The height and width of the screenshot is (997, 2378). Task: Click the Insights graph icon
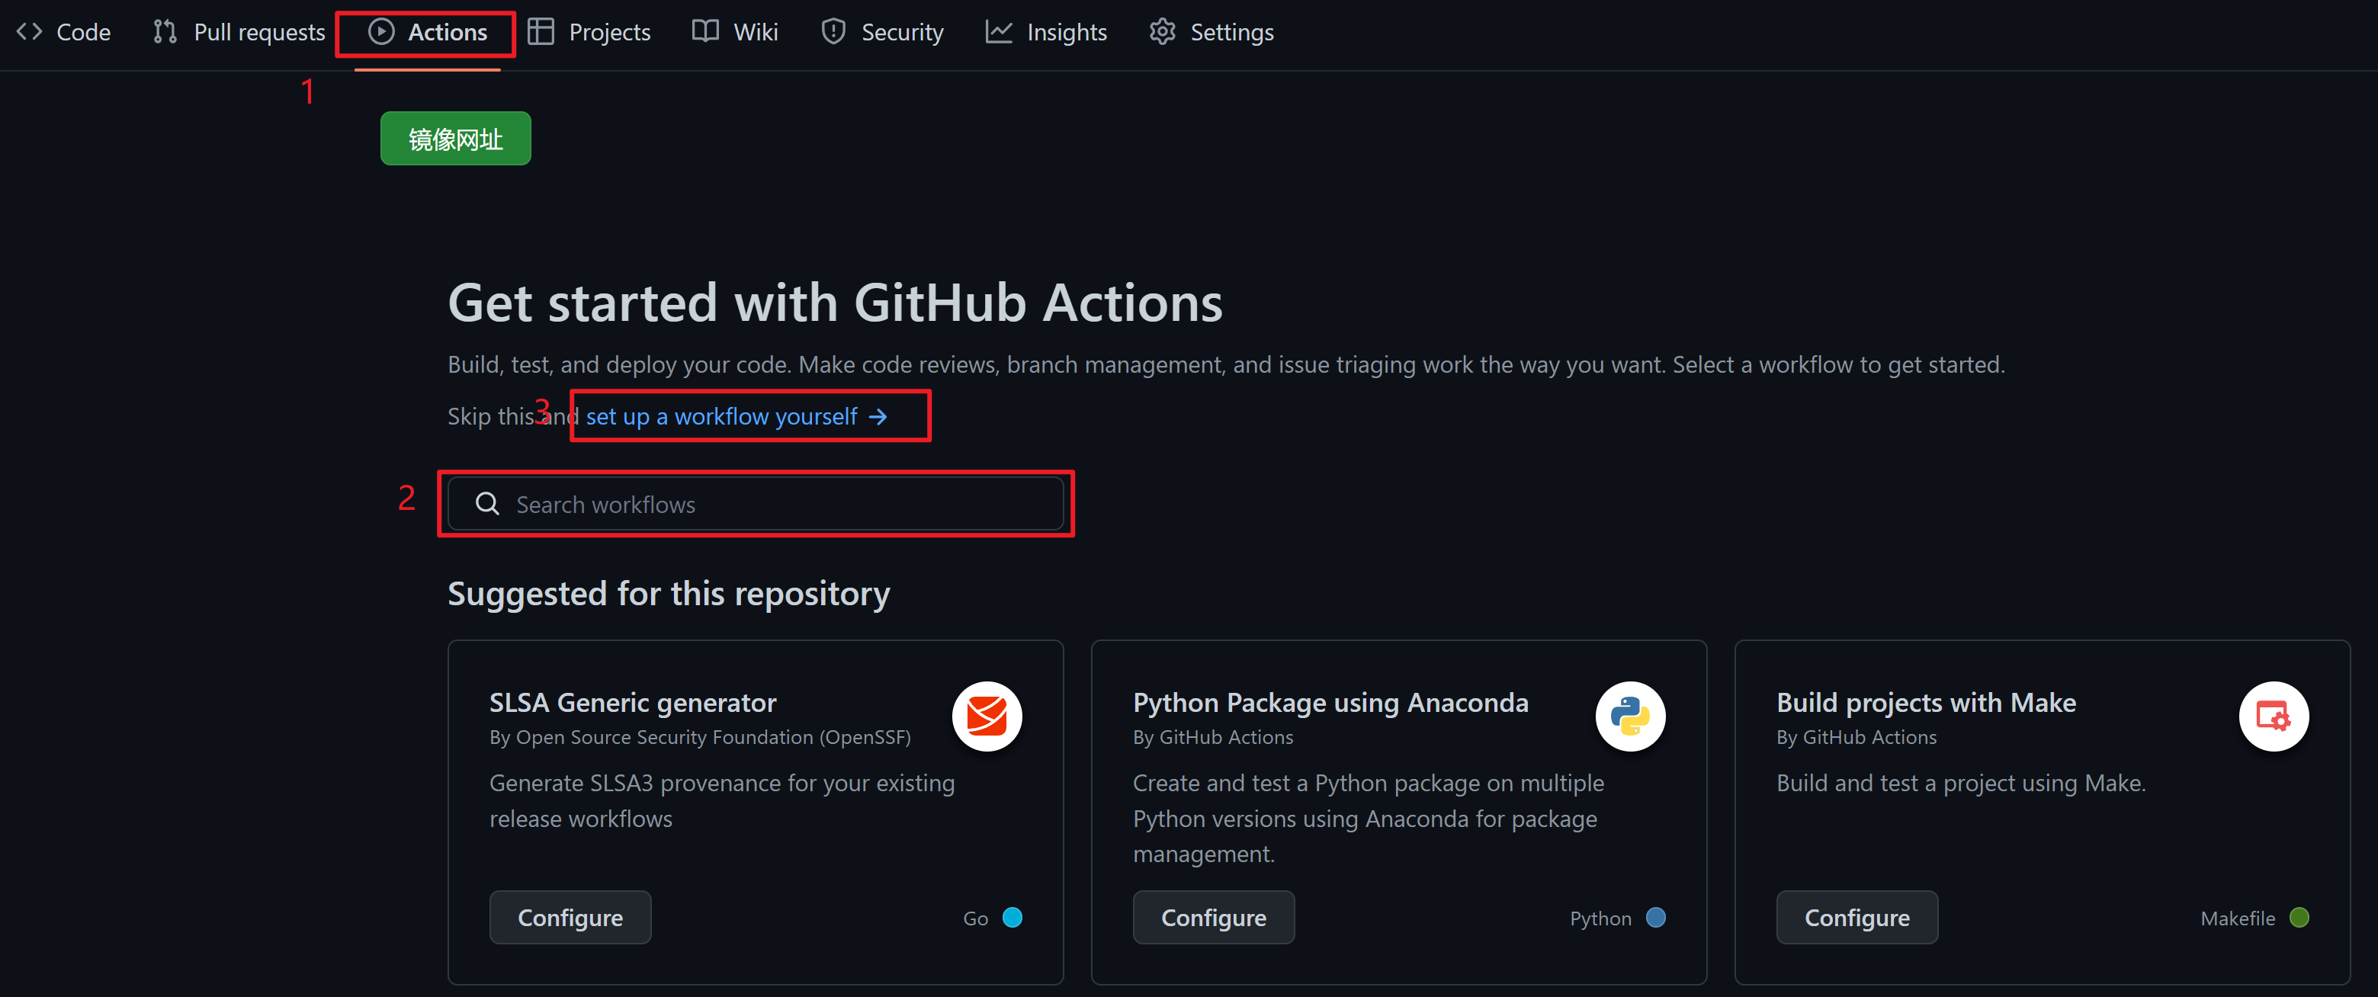tap(999, 31)
